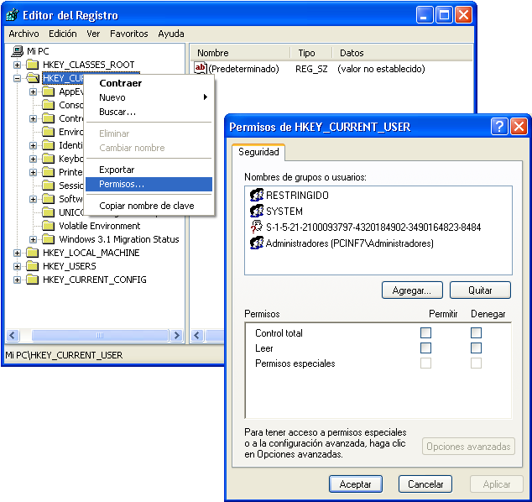Click the Tipo column header
This screenshot has height=502, width=532.
(310, 53)
